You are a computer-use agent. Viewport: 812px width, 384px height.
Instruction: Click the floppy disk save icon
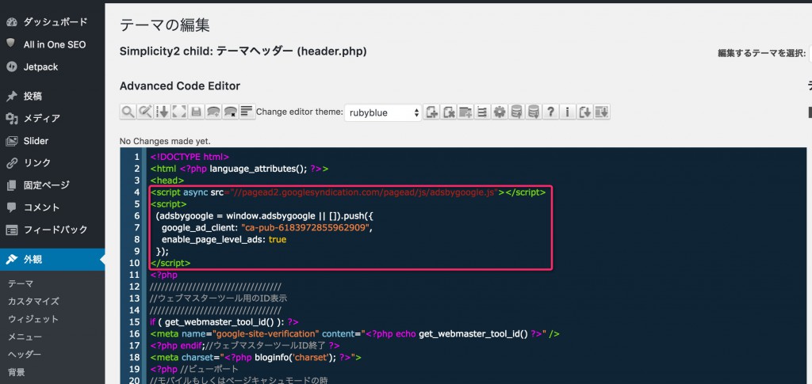pos(197,112)
